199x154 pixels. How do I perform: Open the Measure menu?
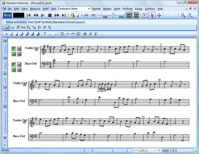(x=35, y=9)
